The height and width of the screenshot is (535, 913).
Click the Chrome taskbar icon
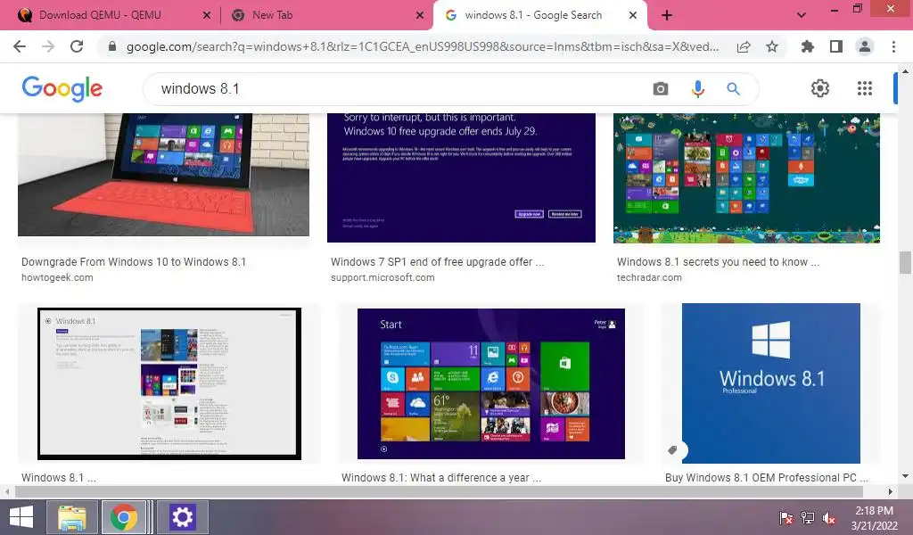click(x=123, y=517)
